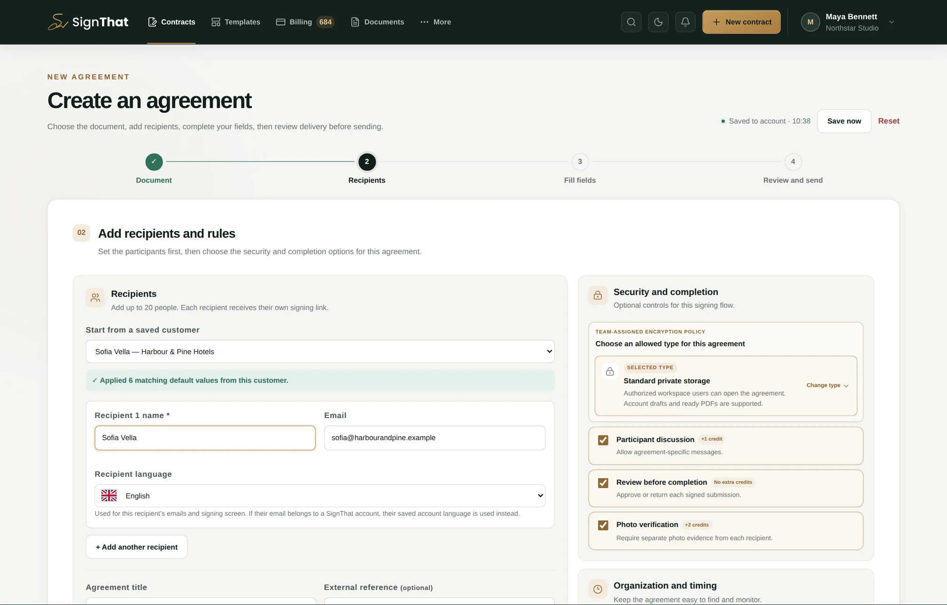Go to step 4 Review and send circle

[793, 162]
